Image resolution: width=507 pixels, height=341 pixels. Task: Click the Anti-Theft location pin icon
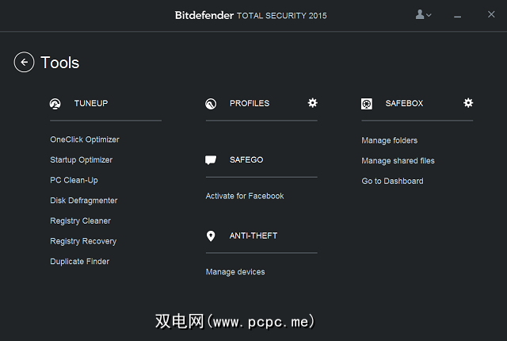coord(211,236)
